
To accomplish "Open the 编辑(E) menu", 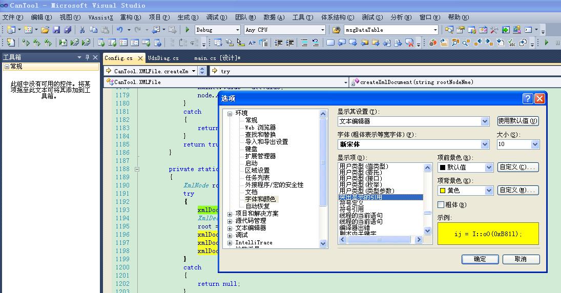I will [x=41, y=17].
